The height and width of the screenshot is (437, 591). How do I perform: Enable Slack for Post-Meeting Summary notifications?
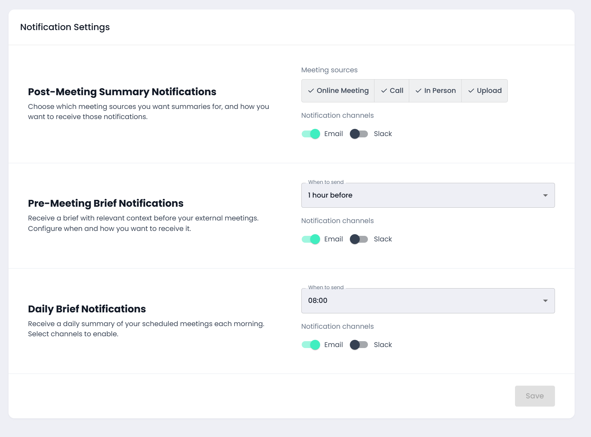359,134
